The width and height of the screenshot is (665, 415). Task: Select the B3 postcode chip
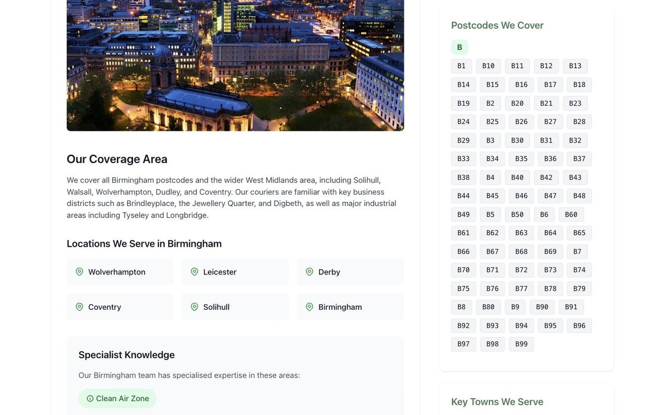[491, 140]
